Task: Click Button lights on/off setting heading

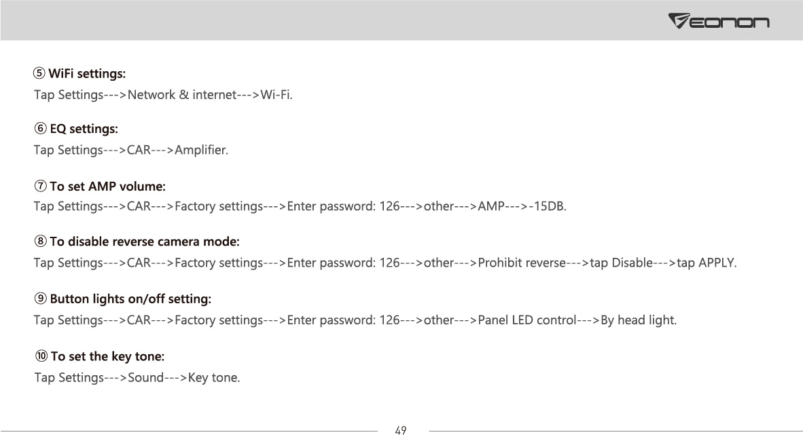Action: [130, 299]
